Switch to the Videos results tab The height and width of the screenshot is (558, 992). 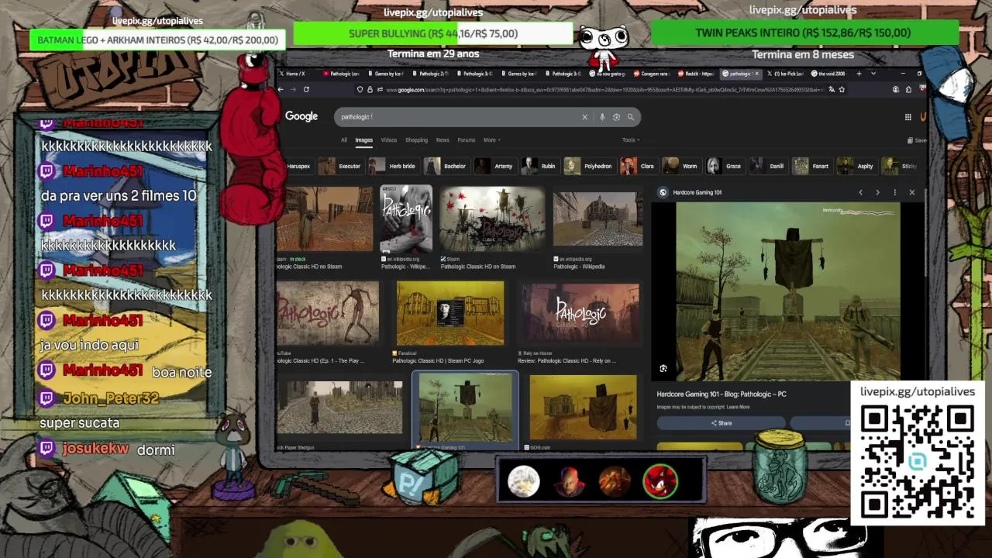coord(389,140)
